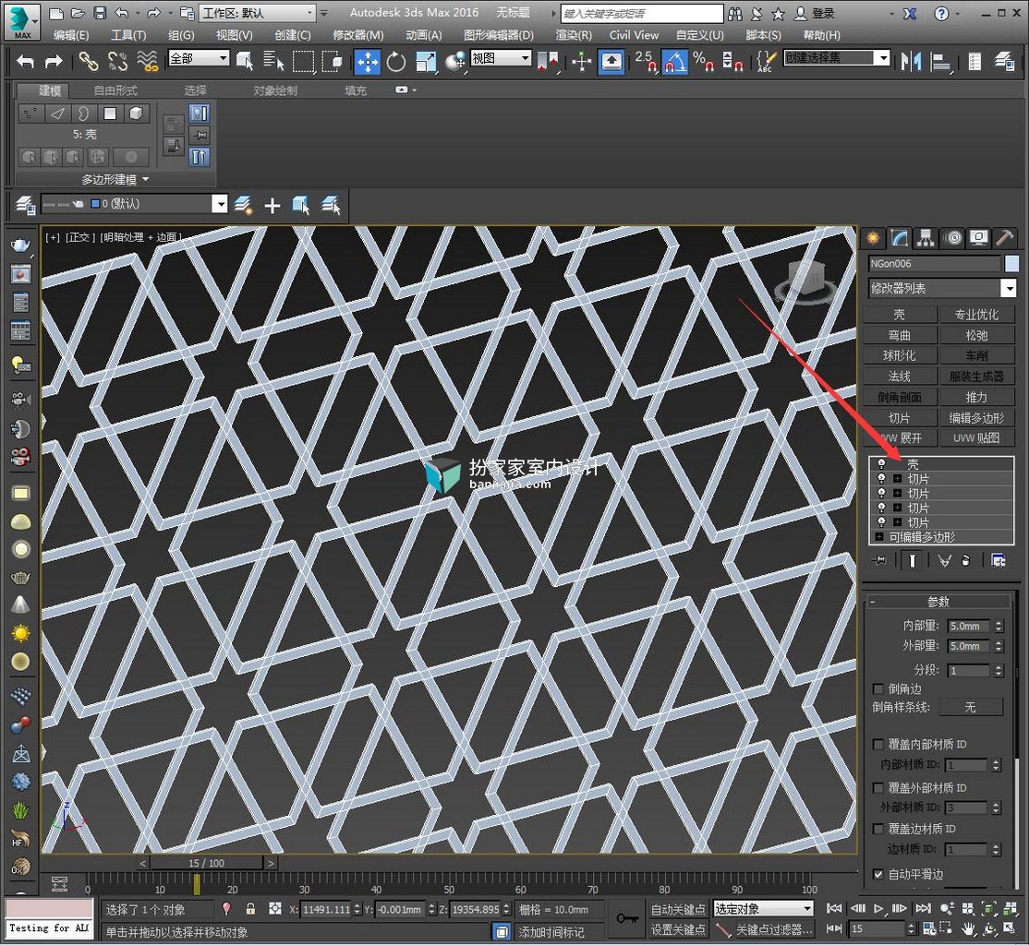This screenshot has width=1029, height=945.
Task: Enable 覆盖边材质 ID checkbox
Action: (x=878, y=829)
